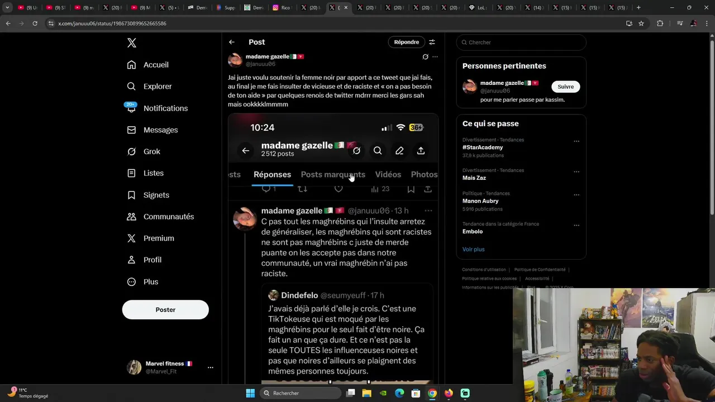Click Conditions d'utilisation footer link

pos(484,270)
